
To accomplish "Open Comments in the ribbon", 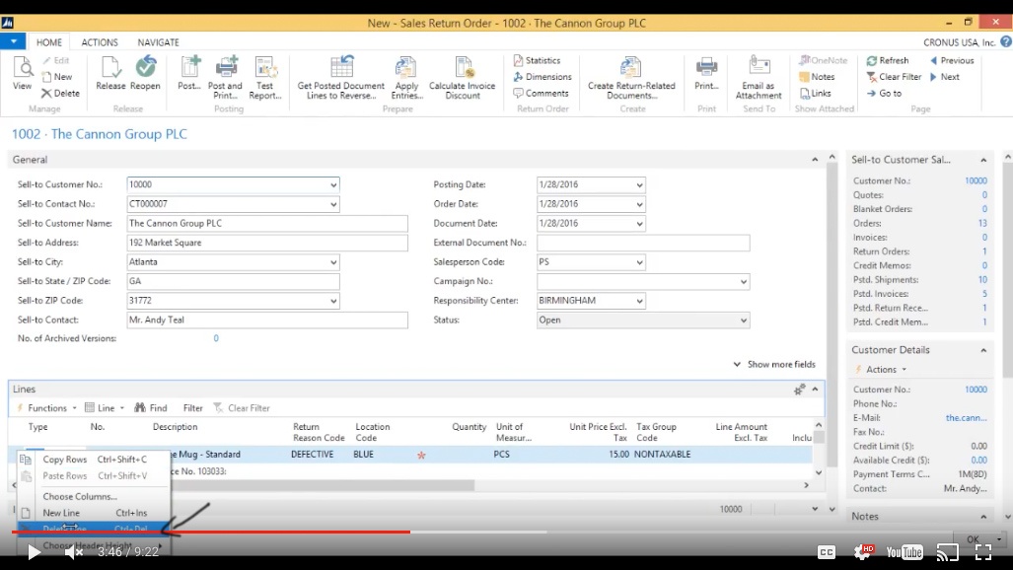I will [x=541, y=93].
